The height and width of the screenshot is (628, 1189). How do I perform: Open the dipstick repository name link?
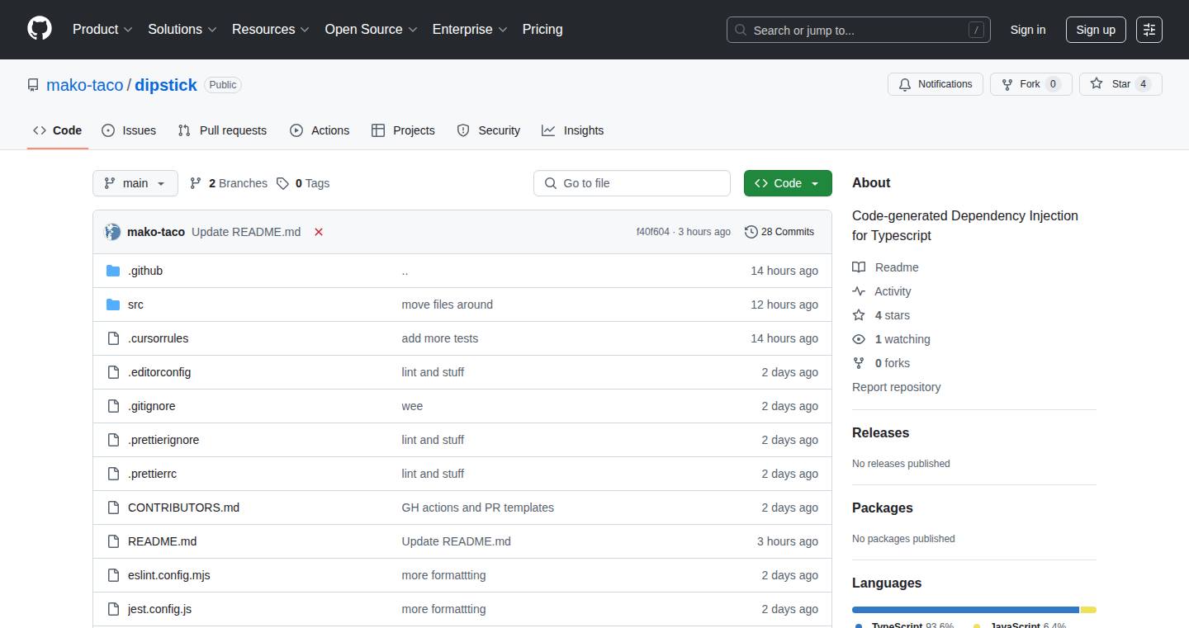[166, 85]
